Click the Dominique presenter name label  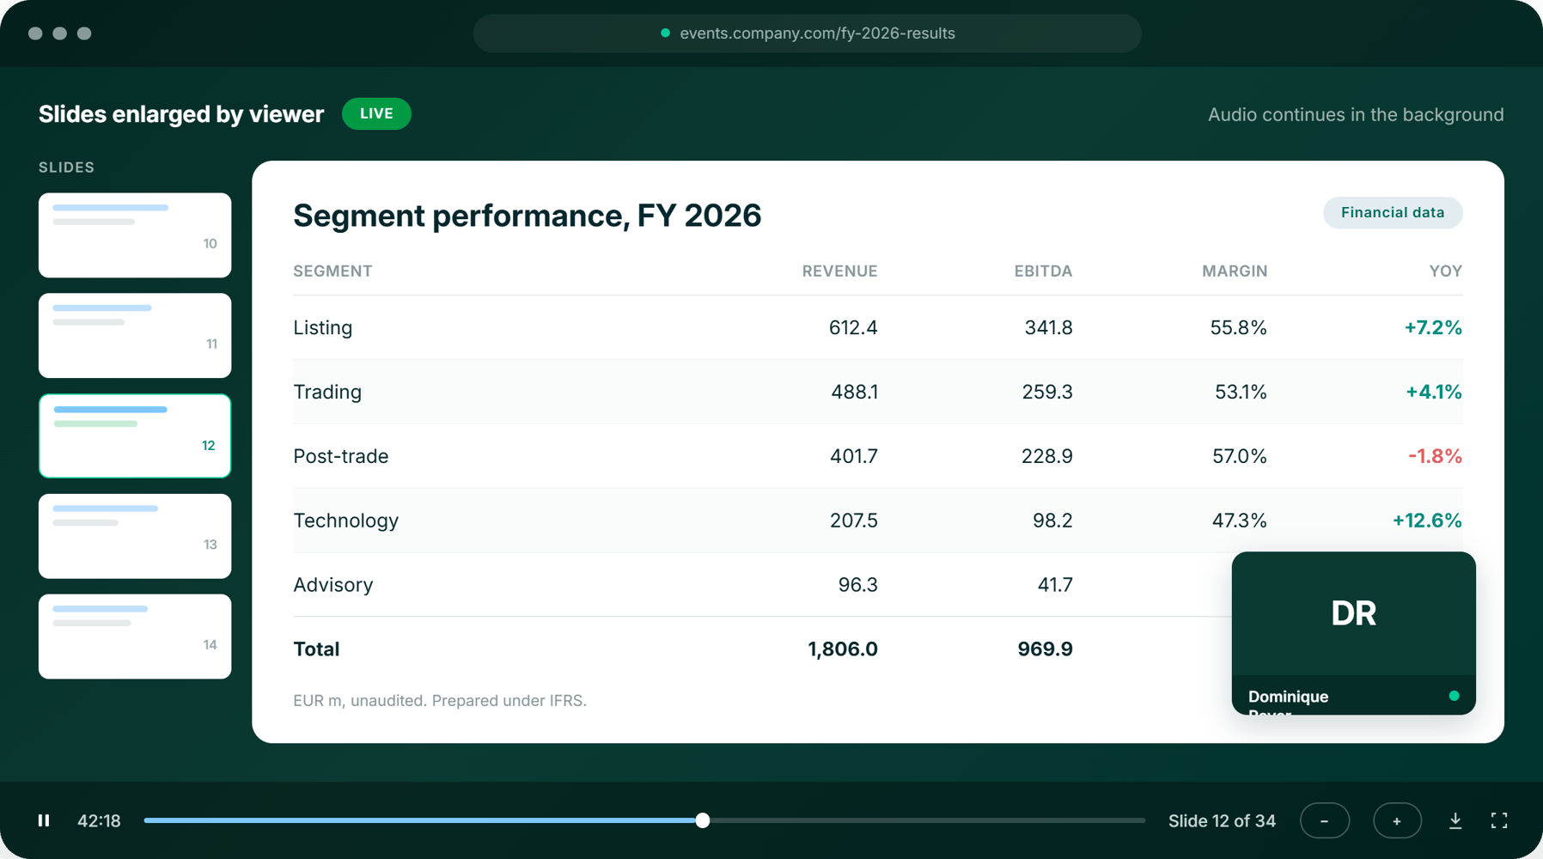tap(1288, 697)
